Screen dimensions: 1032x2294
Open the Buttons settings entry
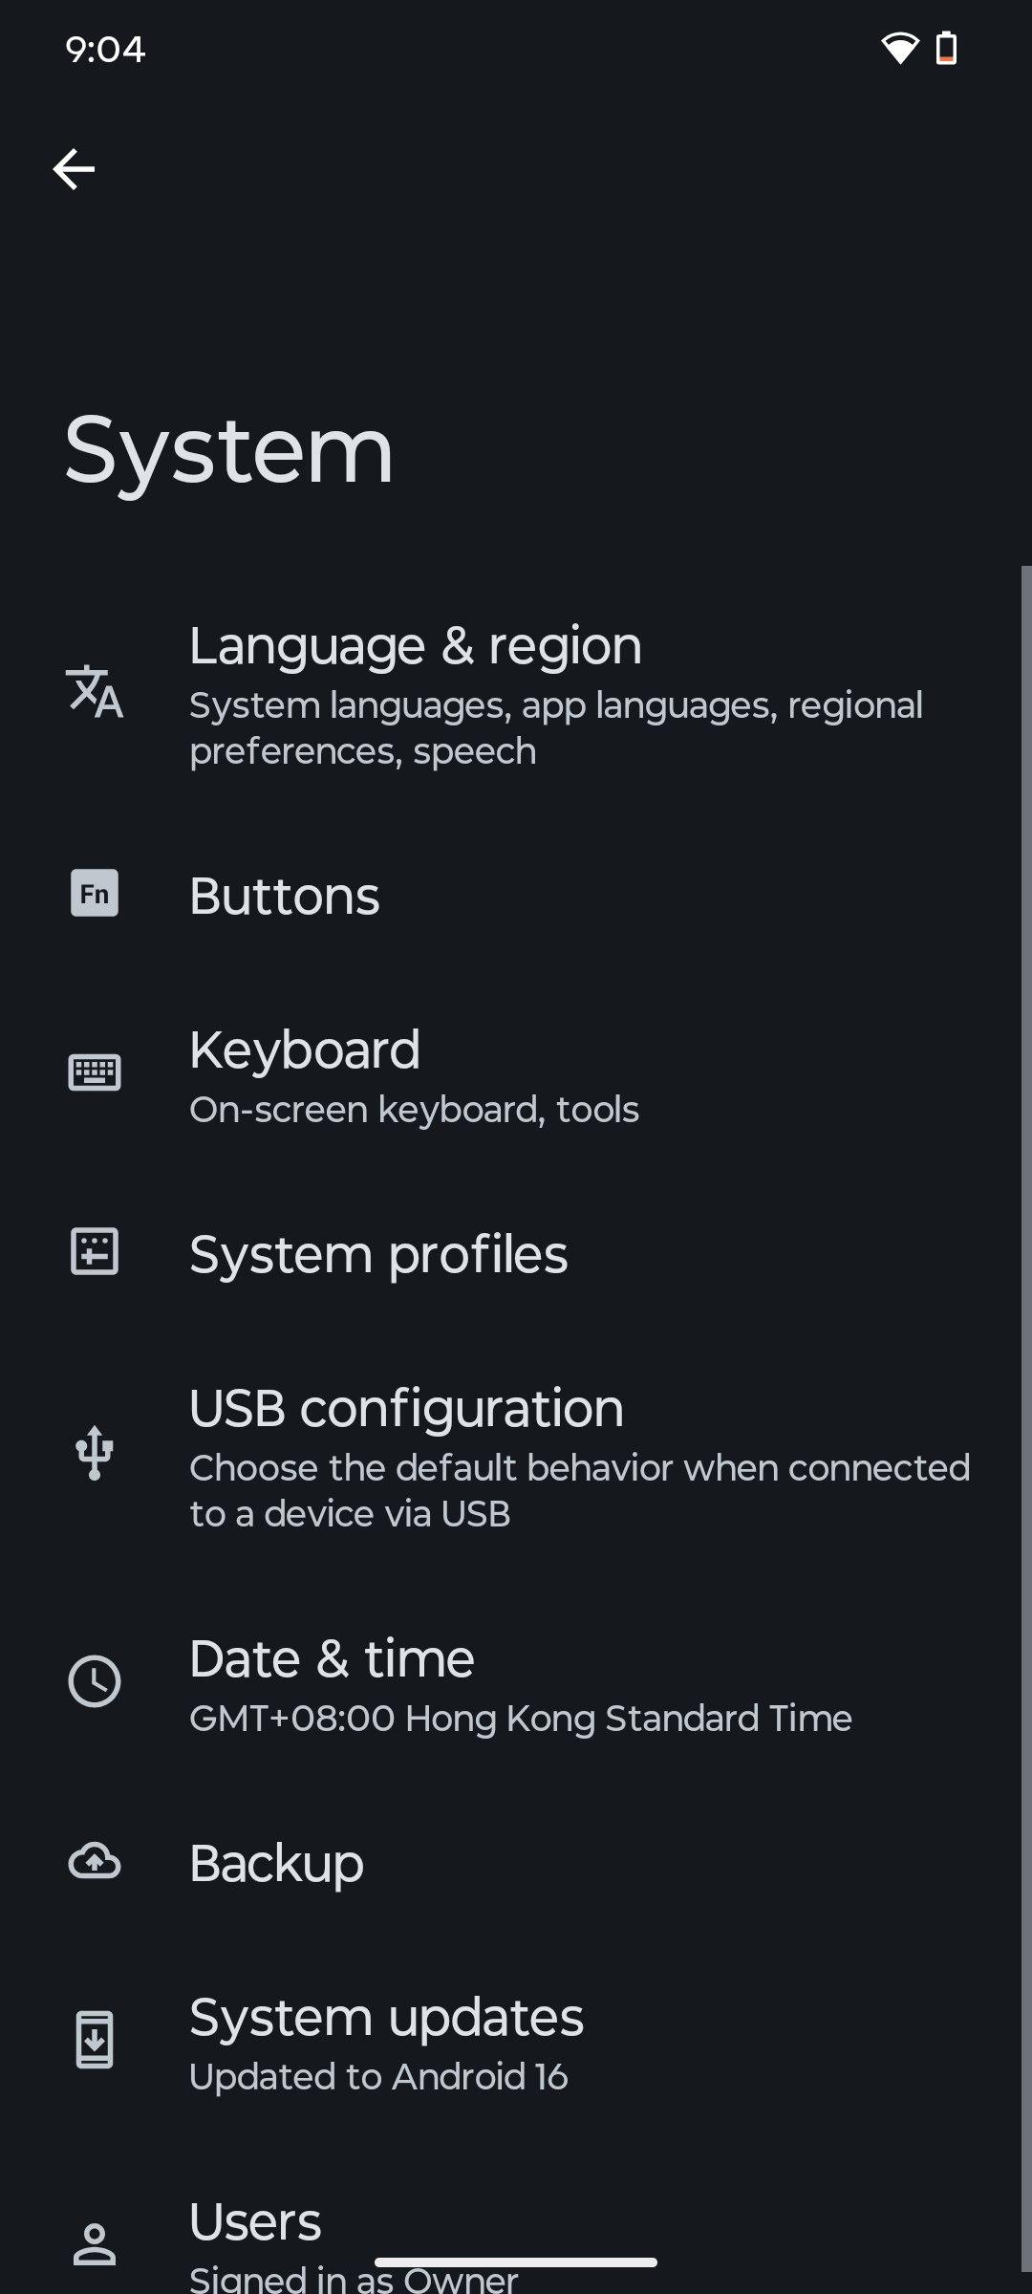point(285,897)
